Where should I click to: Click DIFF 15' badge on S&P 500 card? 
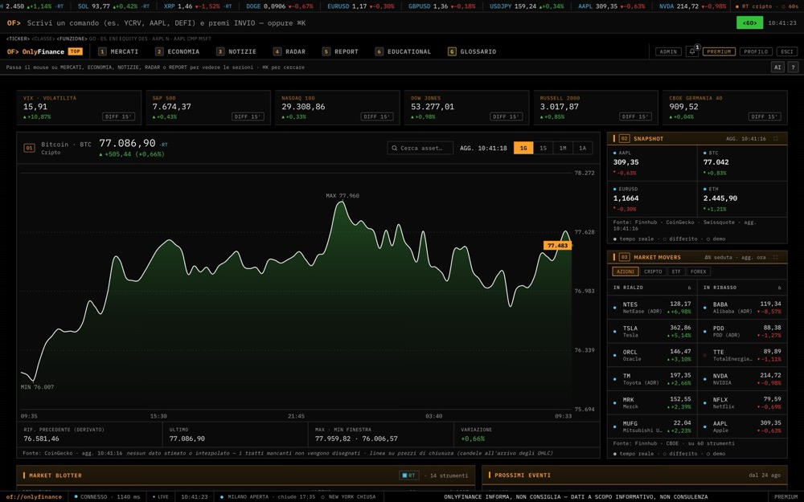point(248,116)
